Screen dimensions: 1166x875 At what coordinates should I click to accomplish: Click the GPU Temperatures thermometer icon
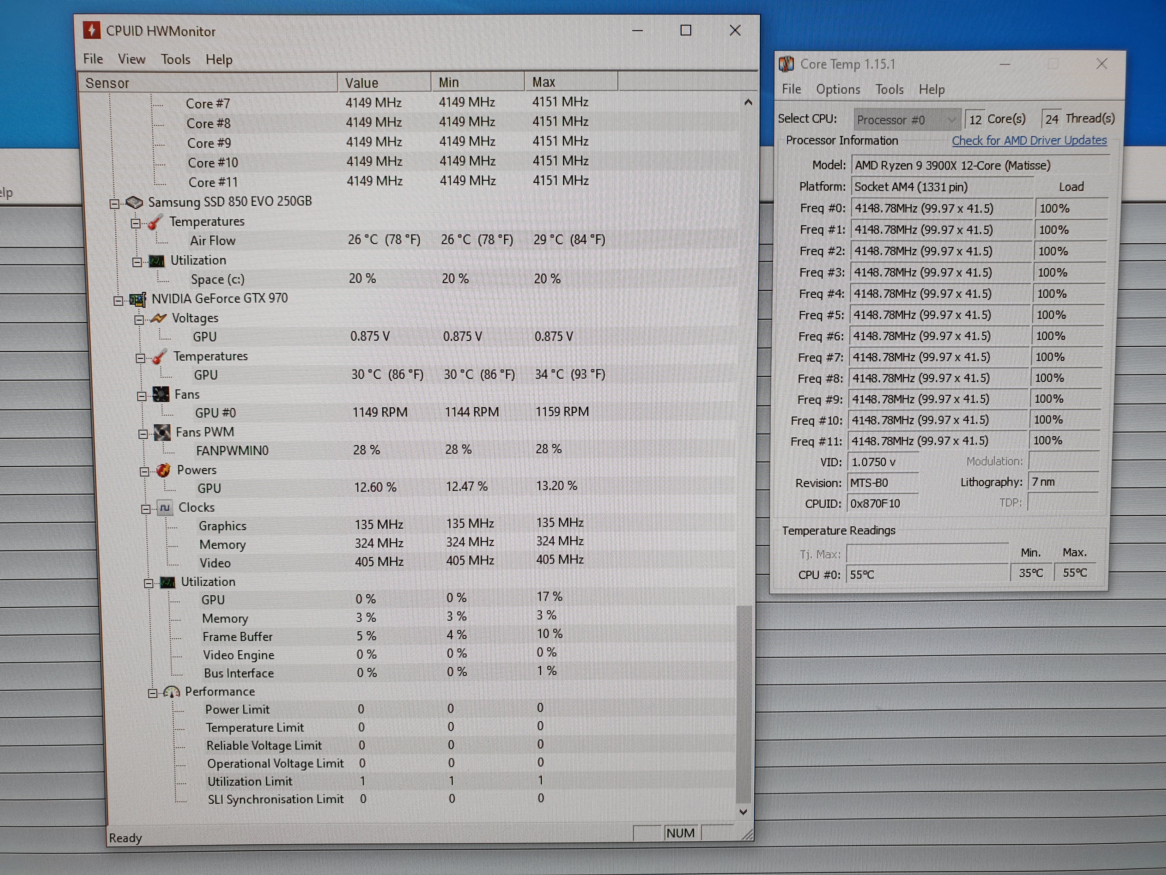pos(159,357)
